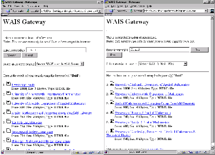Click document icon beside left result 1

click(x=9, y=83)
